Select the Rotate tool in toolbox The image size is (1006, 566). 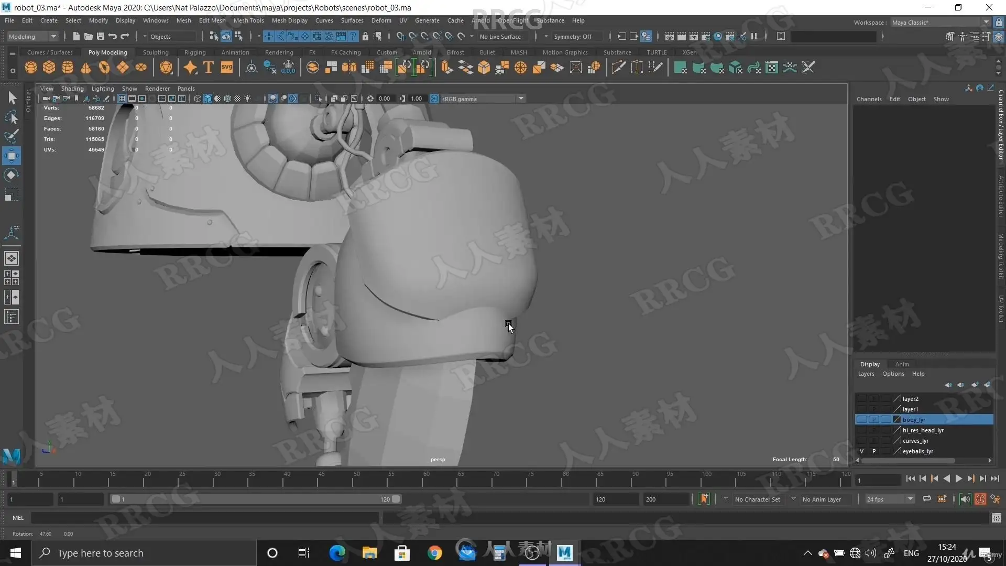[11, 175]
